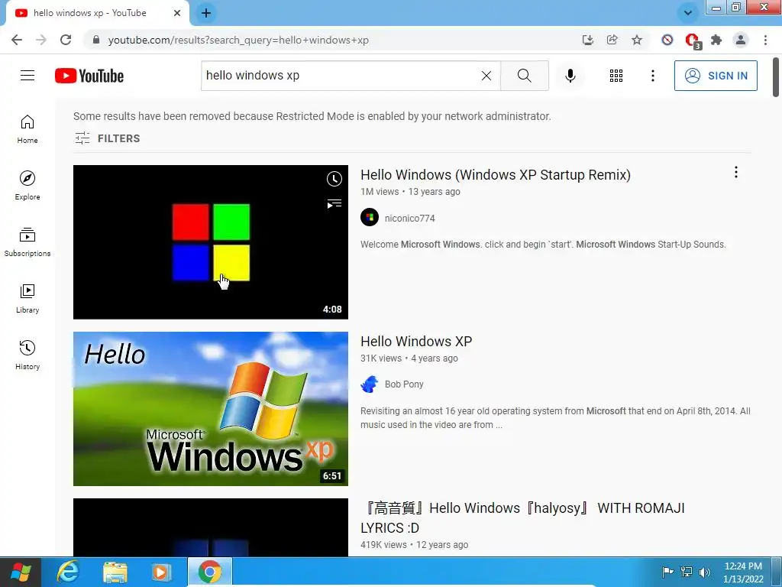Open the volume speaker tray icon

coord(704,572)
